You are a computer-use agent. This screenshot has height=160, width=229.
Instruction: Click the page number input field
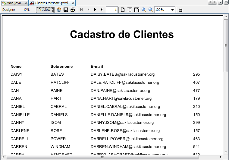point(112,10)
